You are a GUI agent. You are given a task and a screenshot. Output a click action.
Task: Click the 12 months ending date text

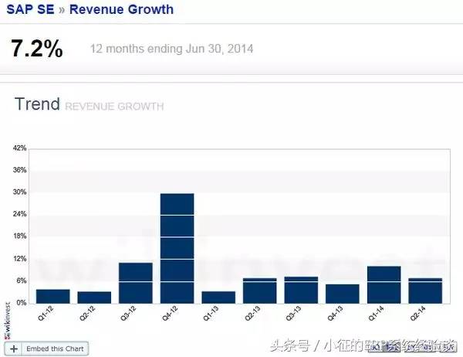click(x=171, y=49)
